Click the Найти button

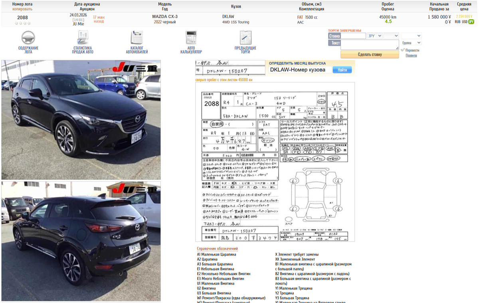pos(342,70)
